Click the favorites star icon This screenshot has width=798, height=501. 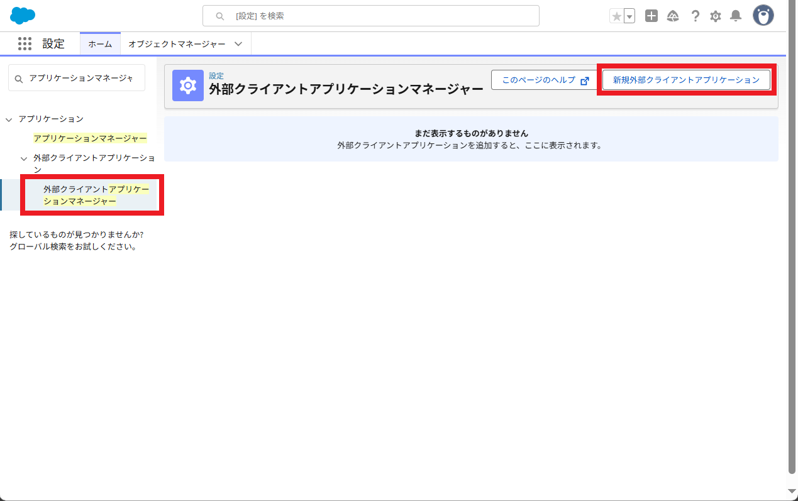[x=616, y=16]
